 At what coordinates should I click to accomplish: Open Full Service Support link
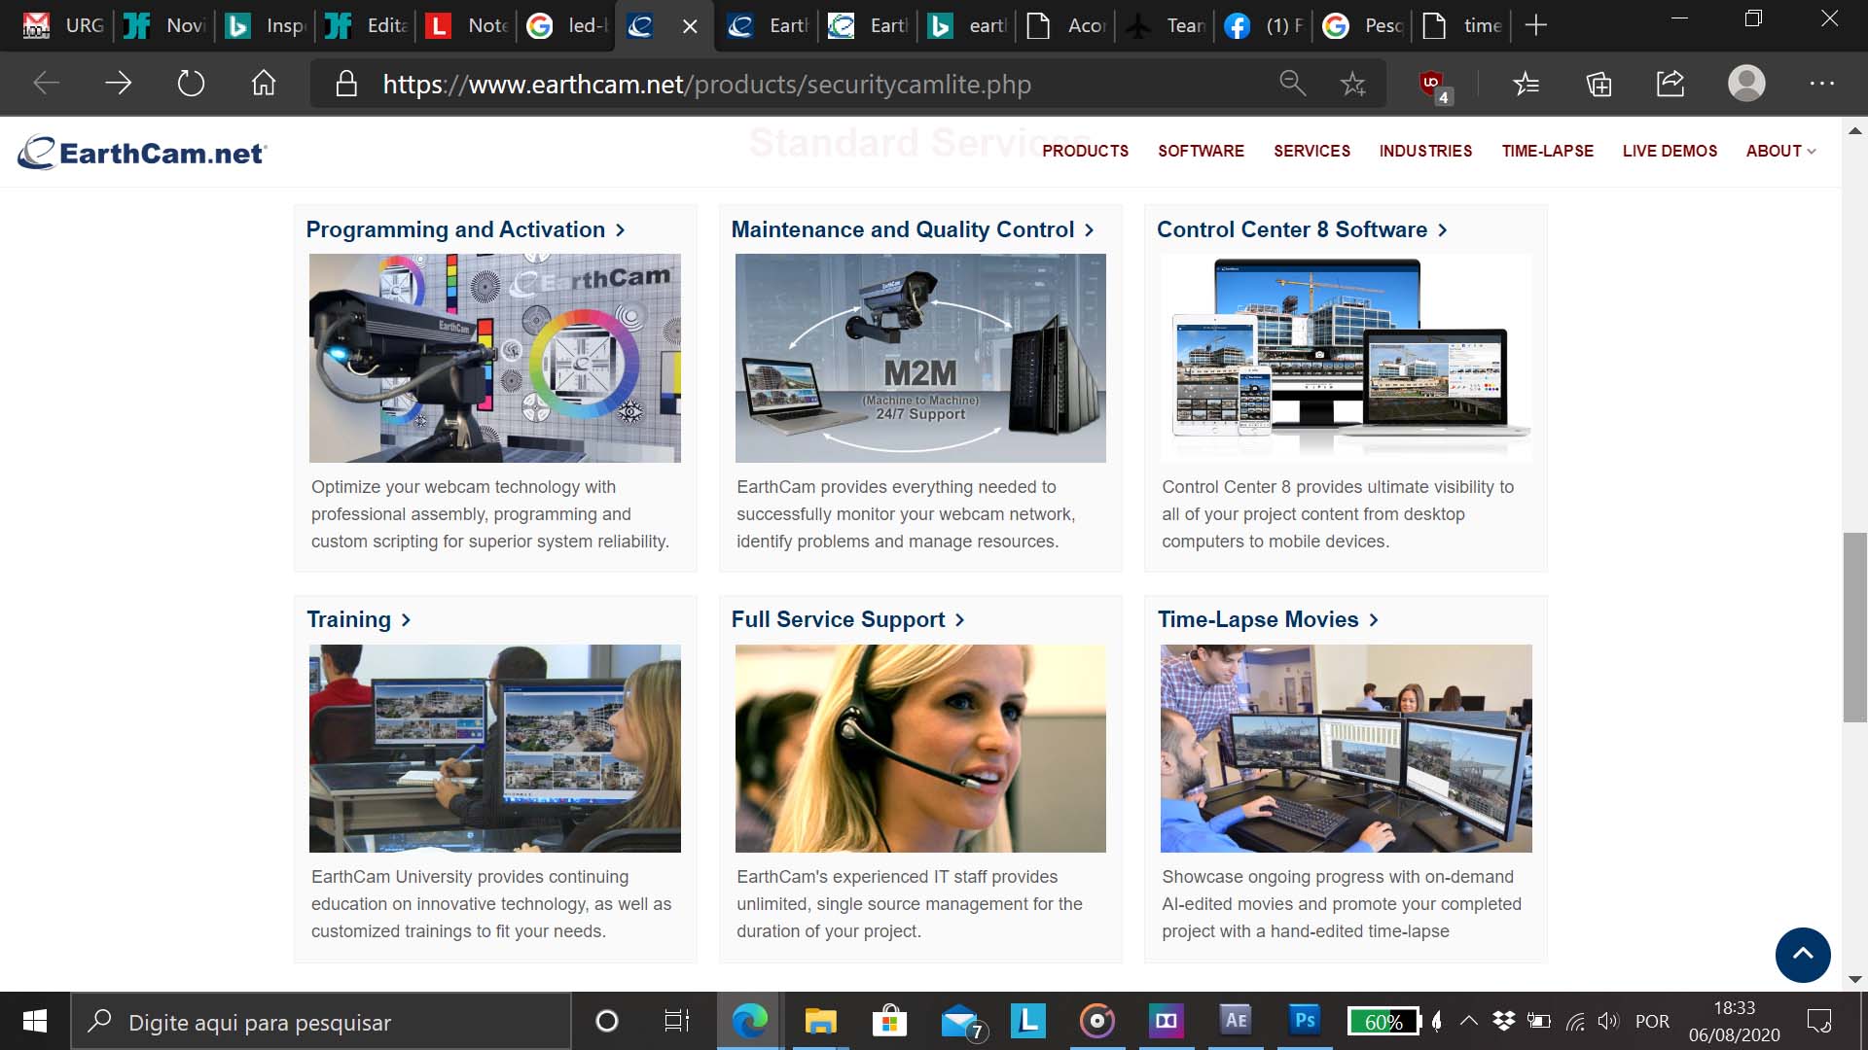847,619
